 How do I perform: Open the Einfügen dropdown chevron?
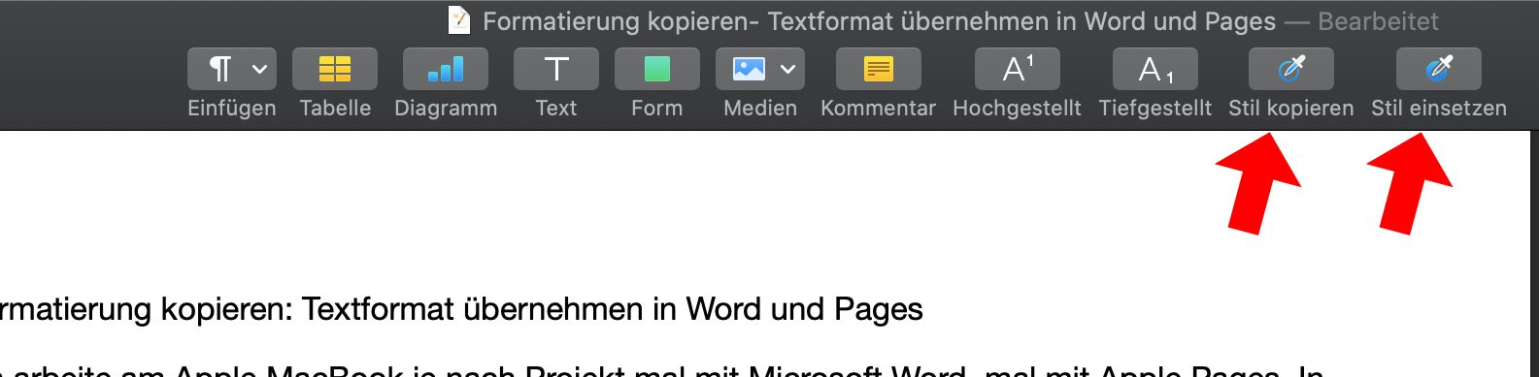click(259, 69)
